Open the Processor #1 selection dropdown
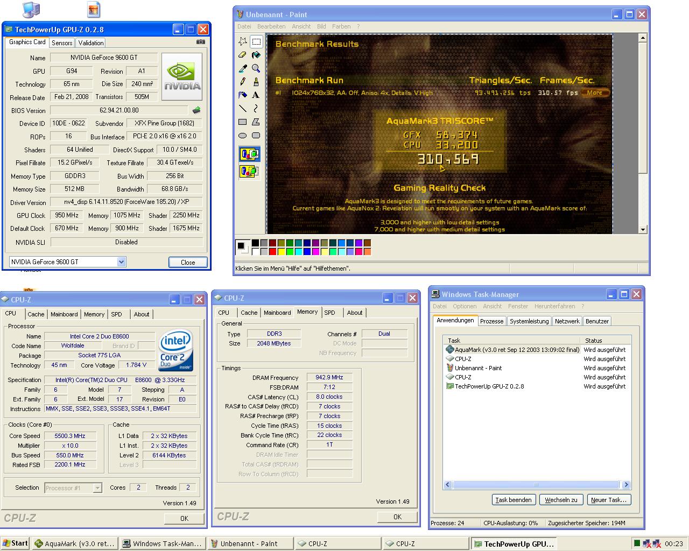This screenshot has height=551, width=689. pos(97,488)
